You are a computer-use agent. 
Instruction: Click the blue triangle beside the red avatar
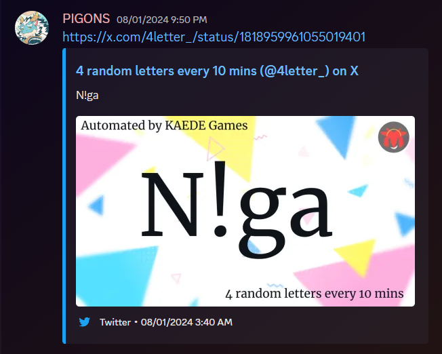[x=336, y=136]
